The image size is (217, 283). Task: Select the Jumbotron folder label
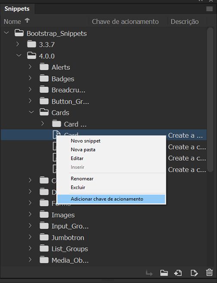68,237
